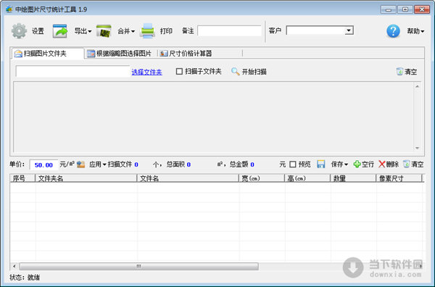Click the 序号 column header

[22, 178]
